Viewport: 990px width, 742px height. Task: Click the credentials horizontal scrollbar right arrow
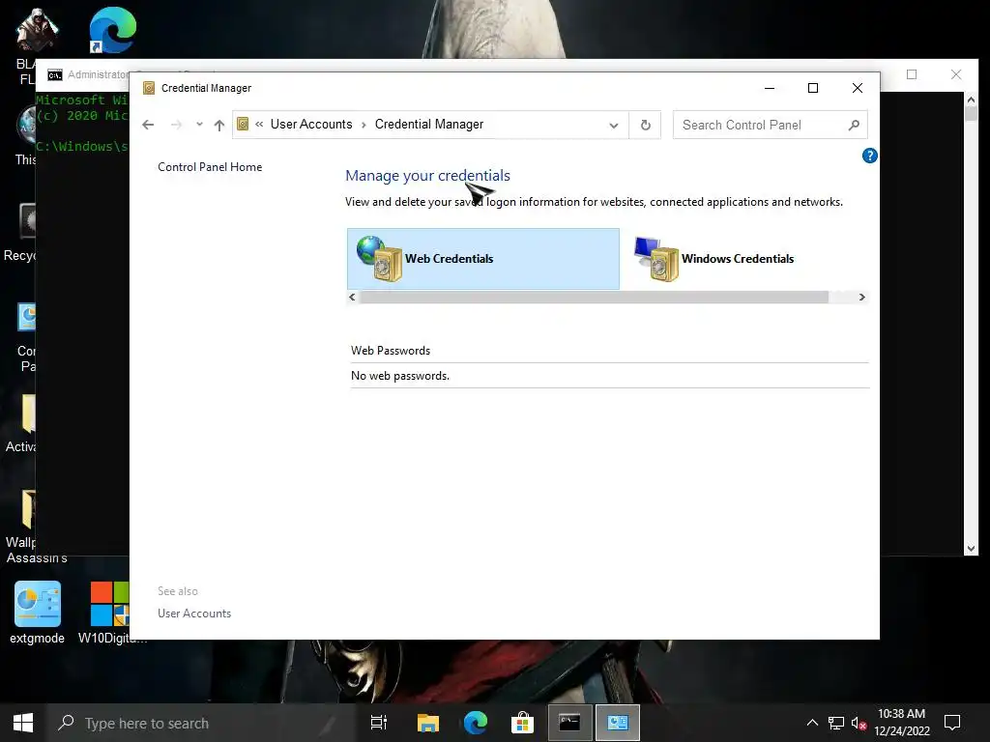click(x=861, y=298)
